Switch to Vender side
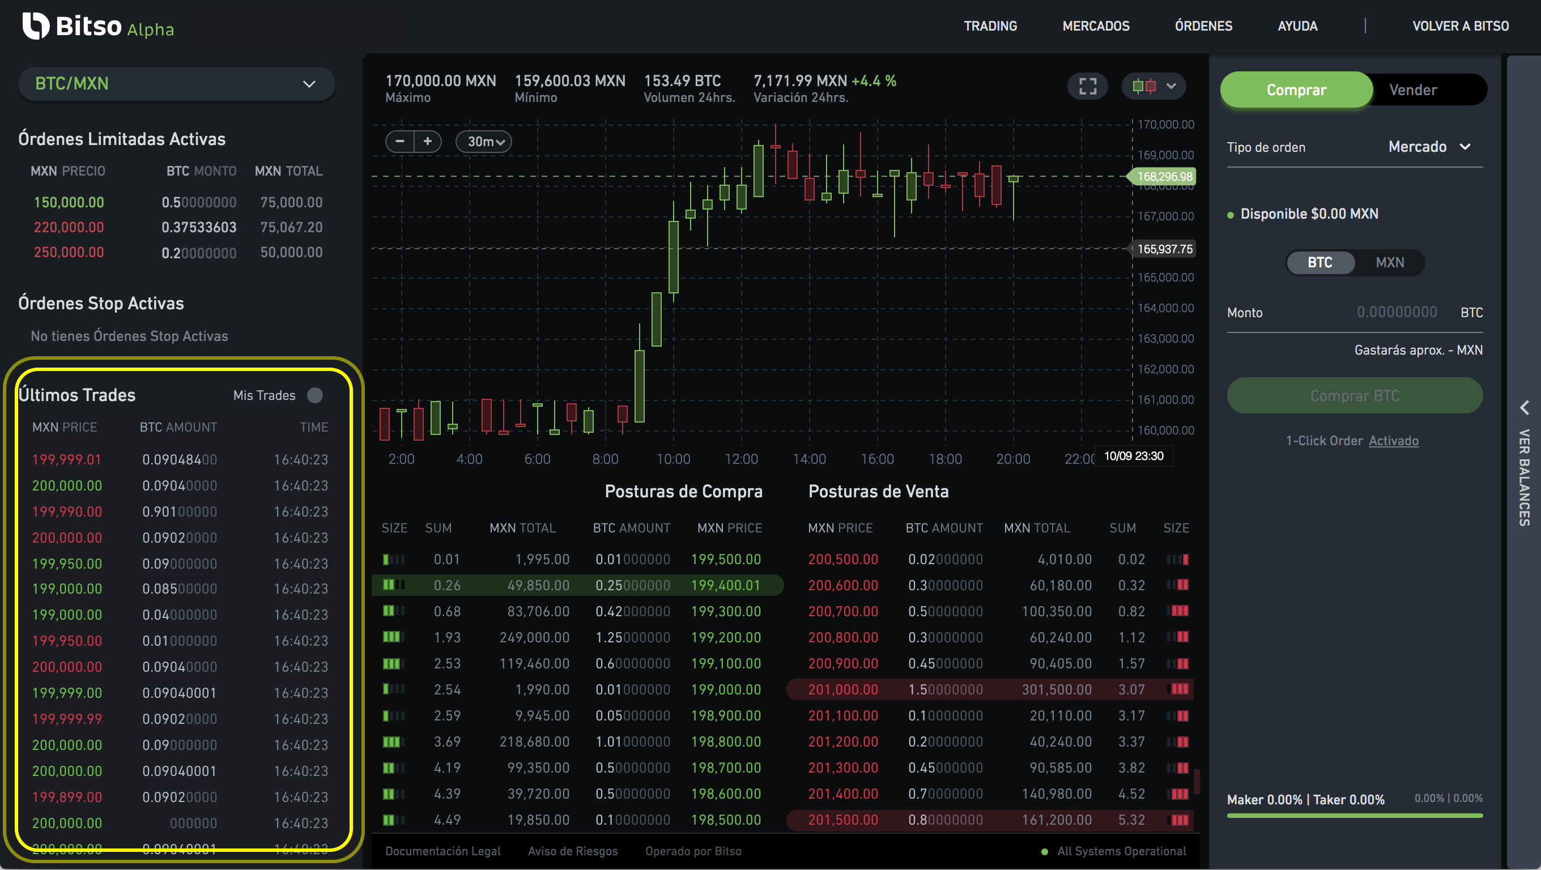This screenshot has height=870, width=1541. [x=1412, y=89]
